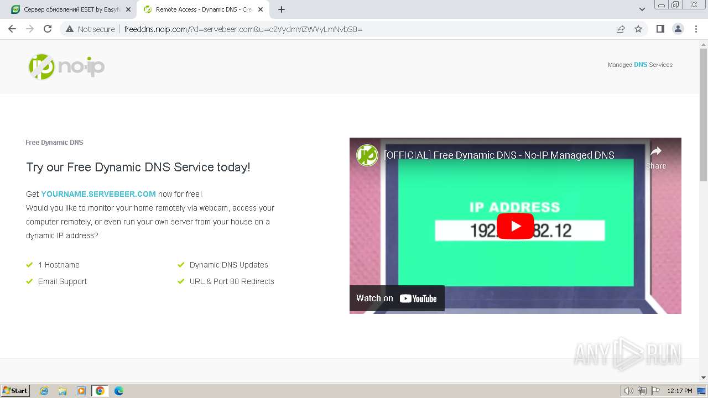Expand the tab search chevron
This screenshot has height=398, width=708.
coord(642,9)
